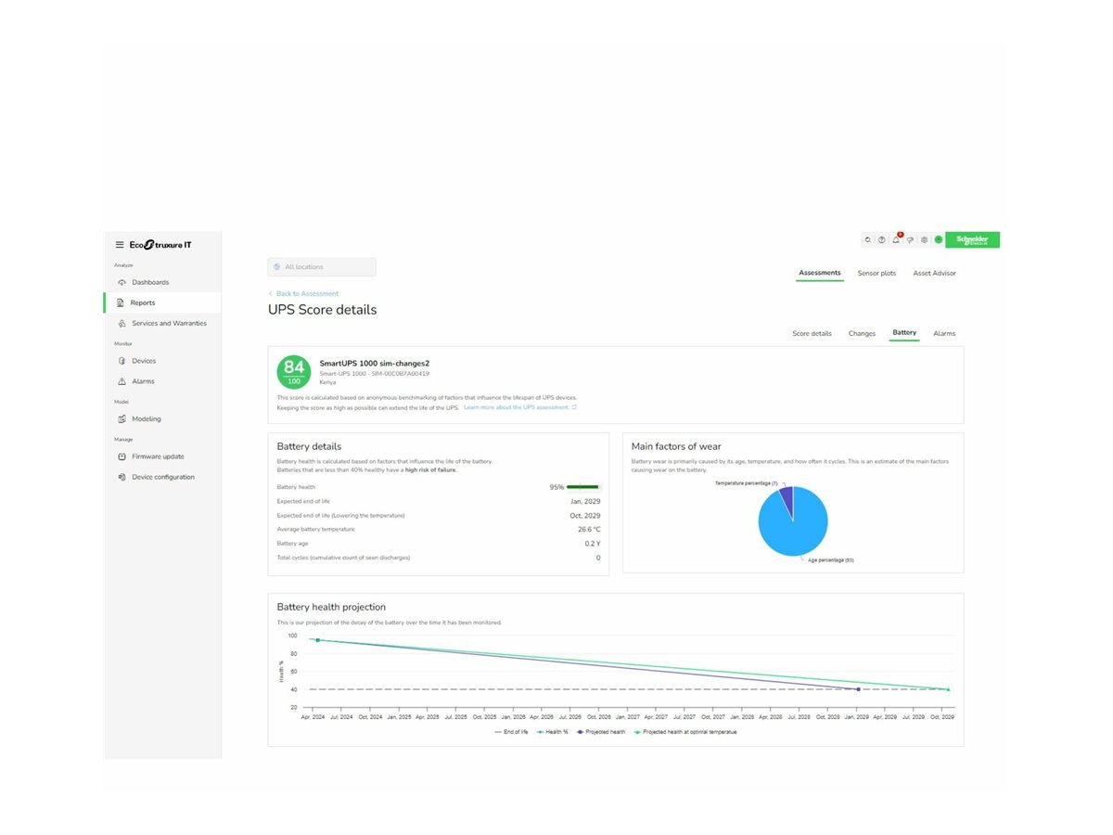Collapse the sidebar with the hamburger menu
This screenshot has width=1113, height=835.
coord(120,244)
